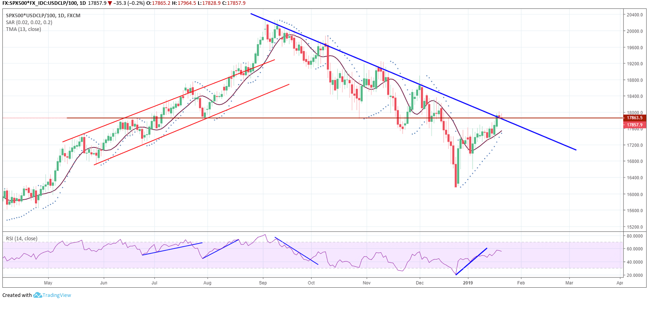
Task: Click the −35.3 (−0.2%) change value
Action: 129,3
